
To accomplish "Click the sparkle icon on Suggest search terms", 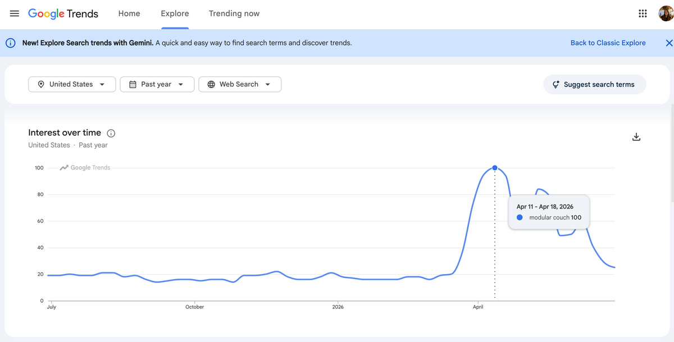I will coord(556,84).
